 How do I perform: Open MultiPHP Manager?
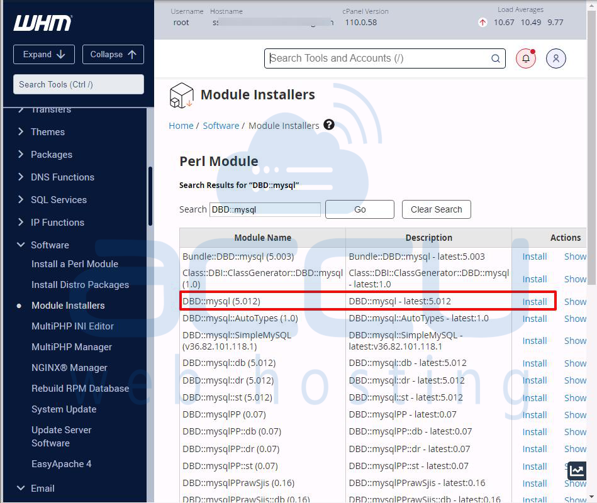coord(72,347)
